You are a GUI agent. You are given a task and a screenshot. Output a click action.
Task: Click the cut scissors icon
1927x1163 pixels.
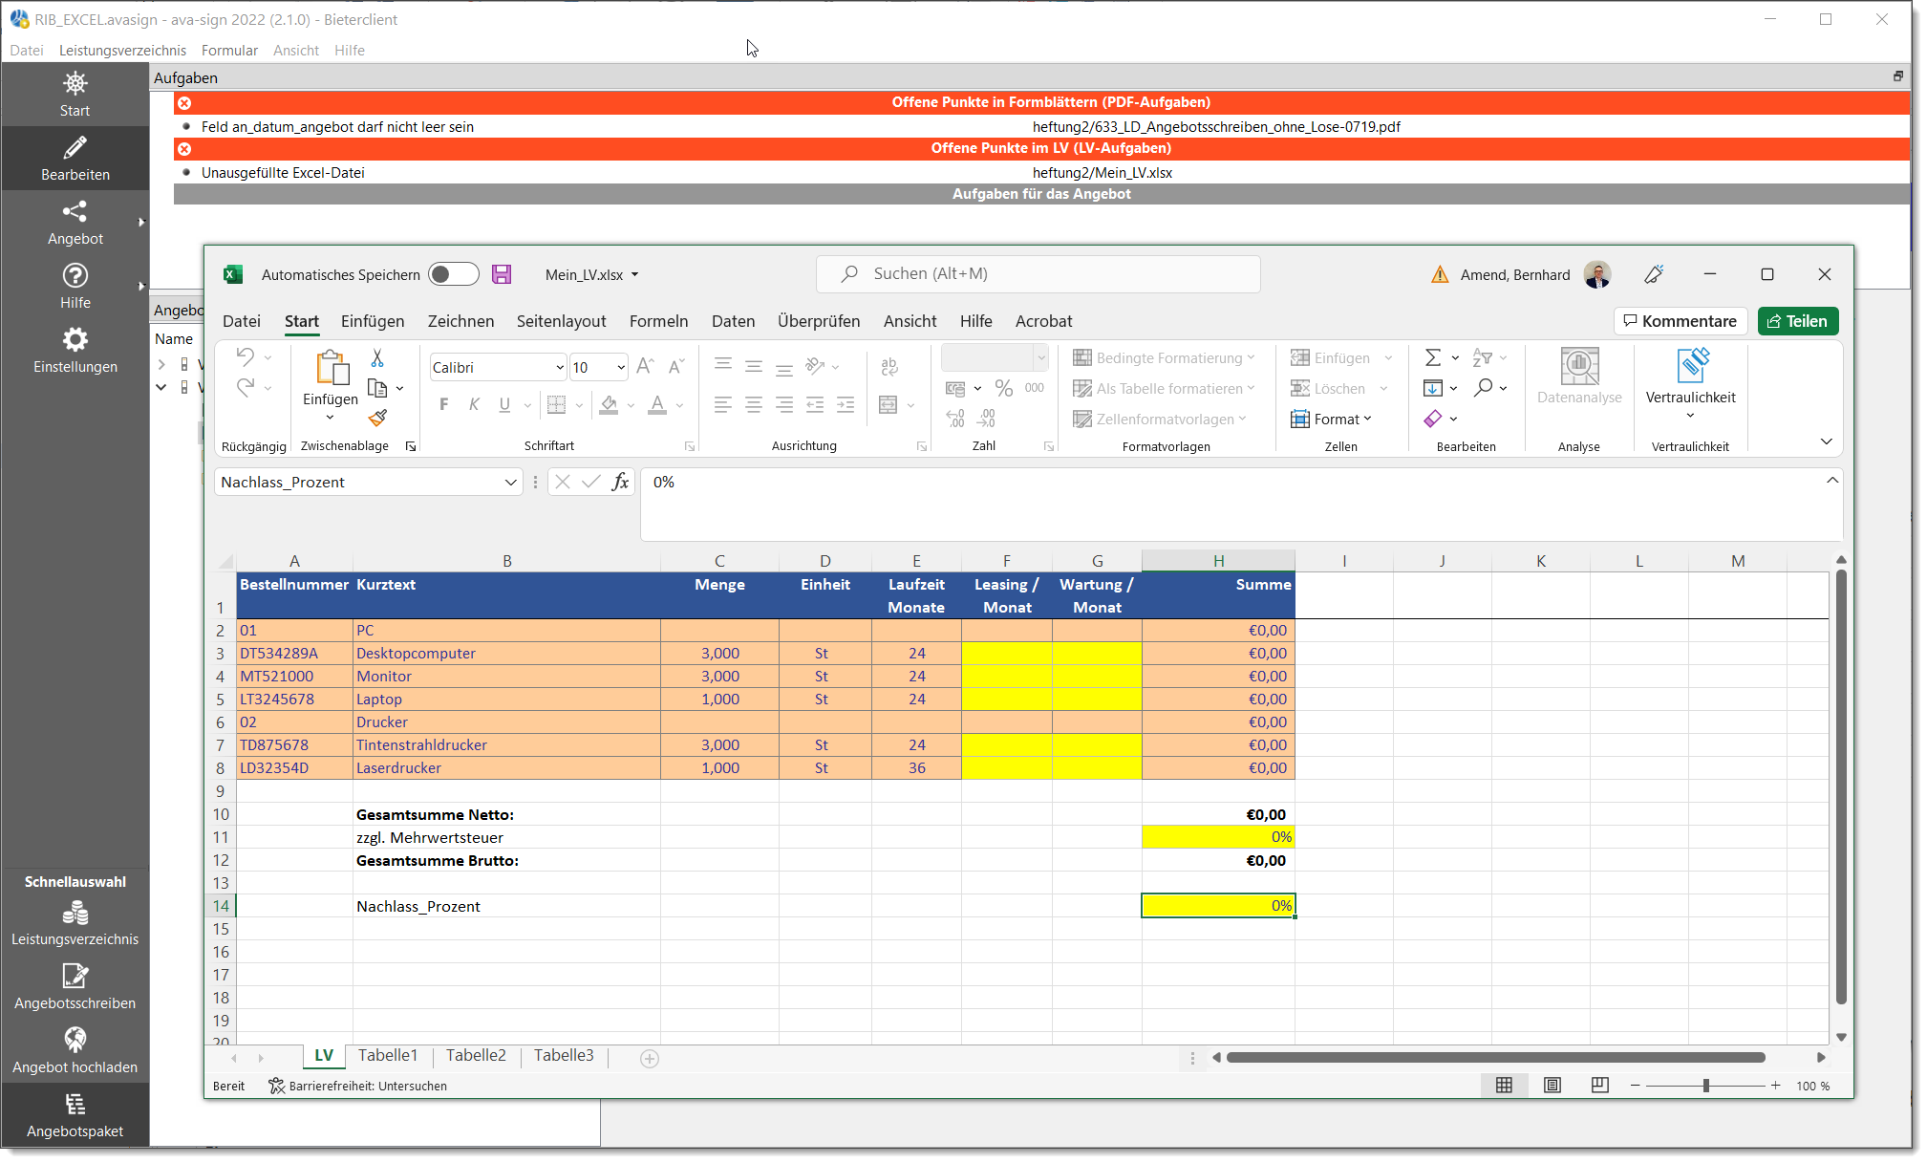tap(377, 358)
